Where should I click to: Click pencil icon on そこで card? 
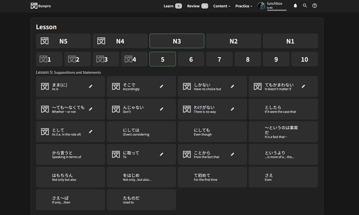[x=161, y=87]
